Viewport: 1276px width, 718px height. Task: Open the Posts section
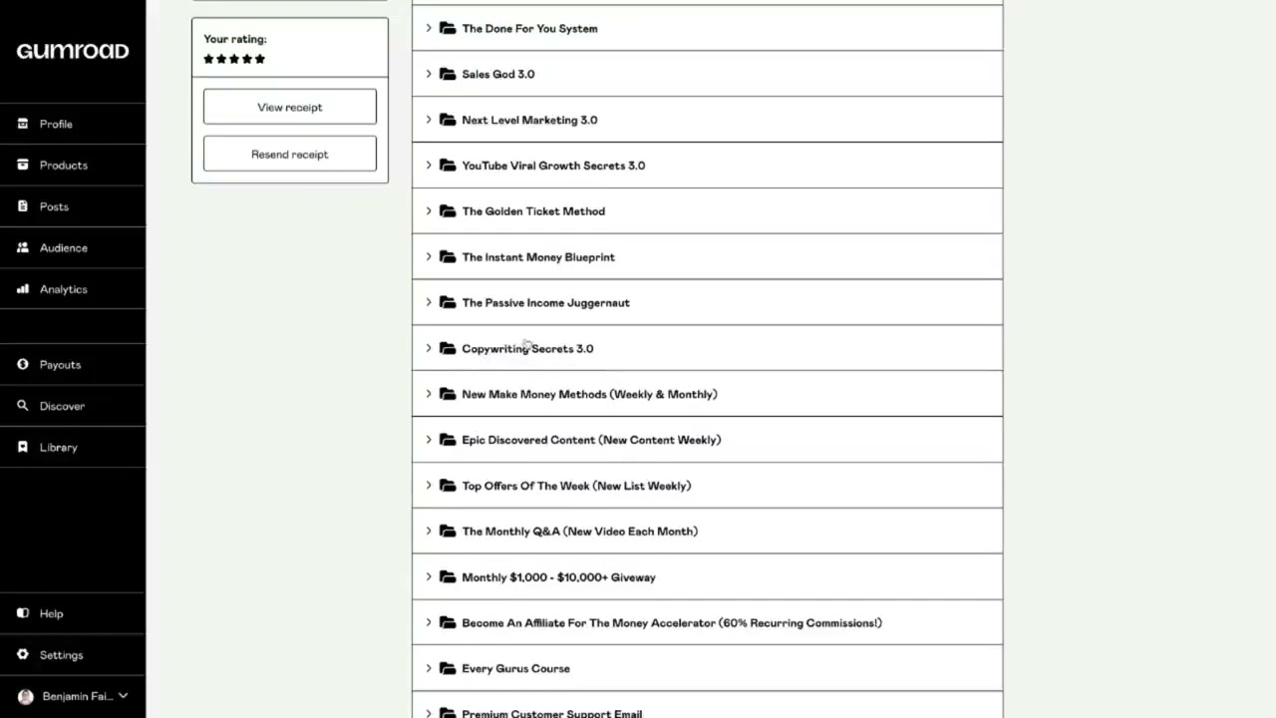point(73,206)
